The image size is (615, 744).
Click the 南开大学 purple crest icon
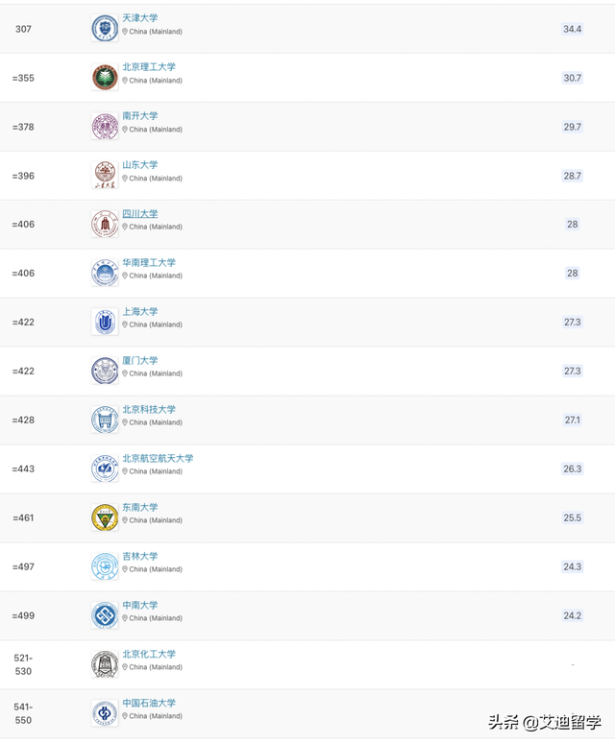pos(105,126)
